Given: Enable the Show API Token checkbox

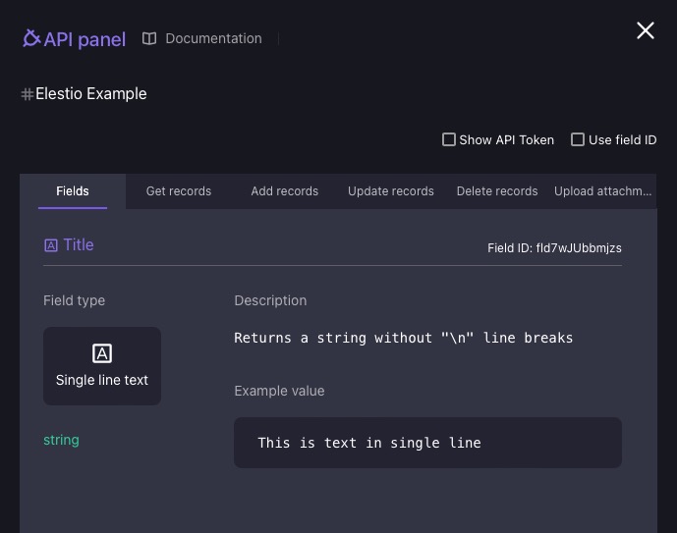Looking at the screenshot, I should pyautogui.click(x=449, y=139).
